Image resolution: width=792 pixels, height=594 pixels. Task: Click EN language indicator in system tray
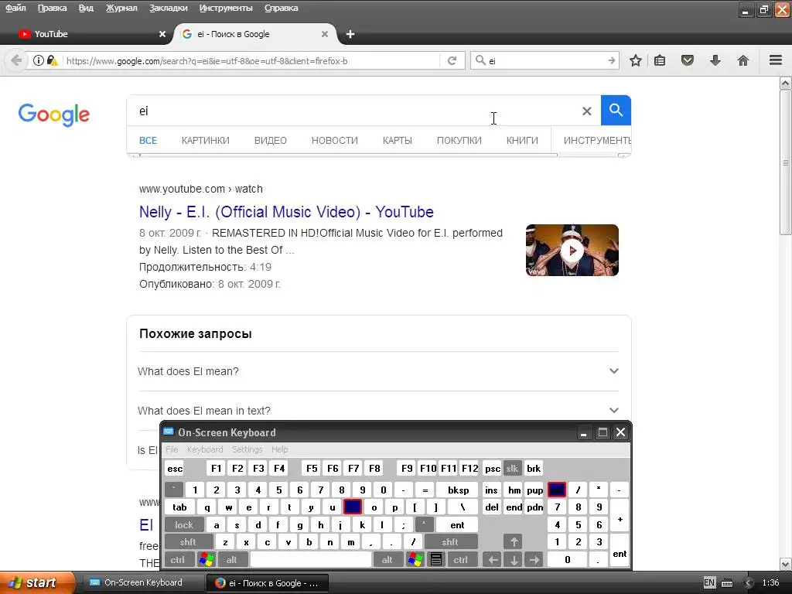709,583
